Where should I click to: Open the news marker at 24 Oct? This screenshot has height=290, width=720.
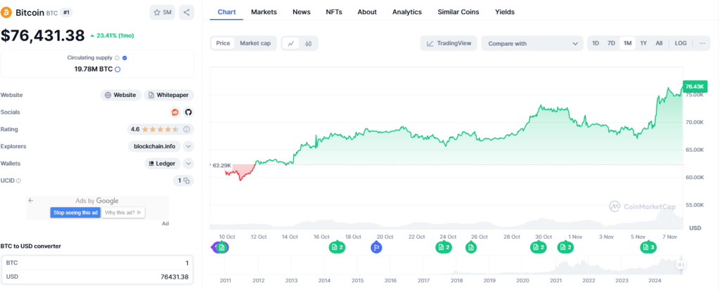point(444,248)
